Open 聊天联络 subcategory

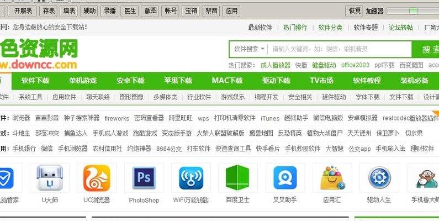point(98,97)
